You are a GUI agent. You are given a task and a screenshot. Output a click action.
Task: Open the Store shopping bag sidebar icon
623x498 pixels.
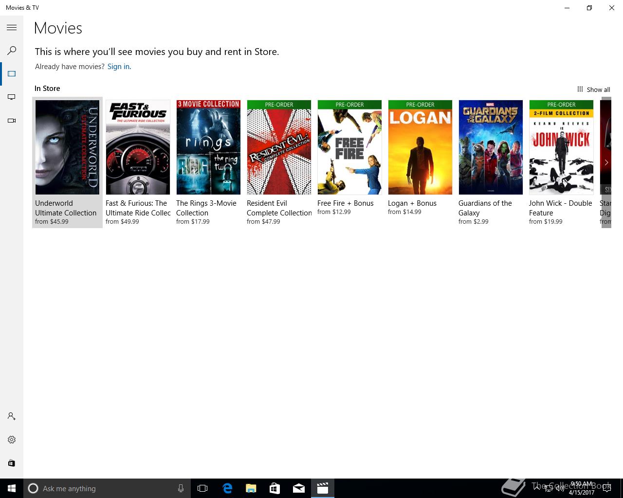pyautogui.click(x=12, y=463)
